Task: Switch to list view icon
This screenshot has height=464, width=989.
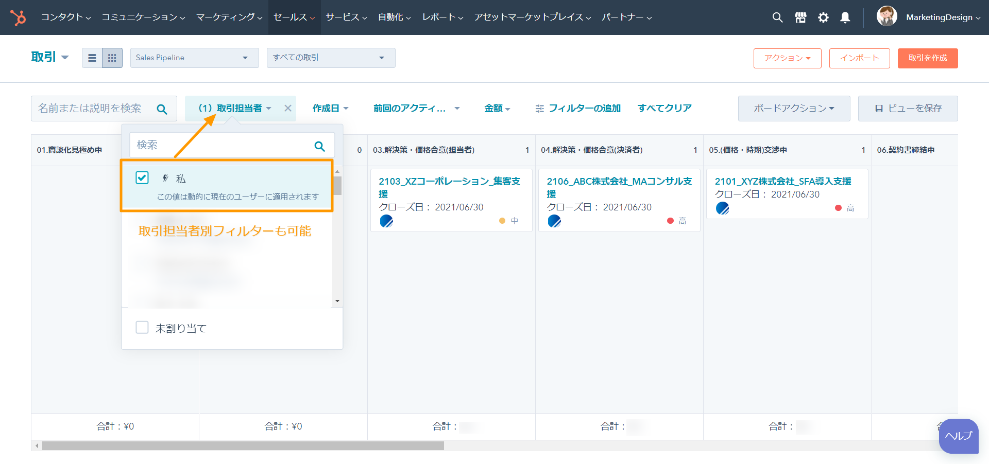Action: (x=92, y=58)
